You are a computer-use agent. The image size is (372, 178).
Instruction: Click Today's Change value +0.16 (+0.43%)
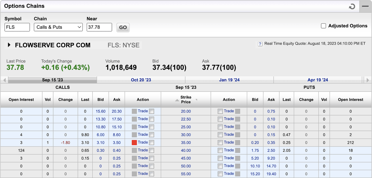pos(65,68)
